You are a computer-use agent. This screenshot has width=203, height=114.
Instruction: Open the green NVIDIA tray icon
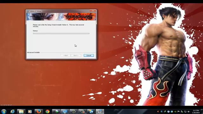tap(175, 111)
